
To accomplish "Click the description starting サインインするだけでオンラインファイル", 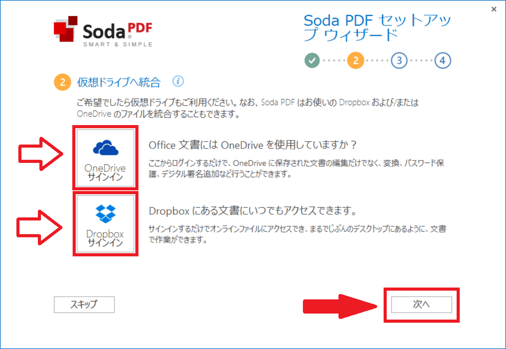I will coord(297,235).
